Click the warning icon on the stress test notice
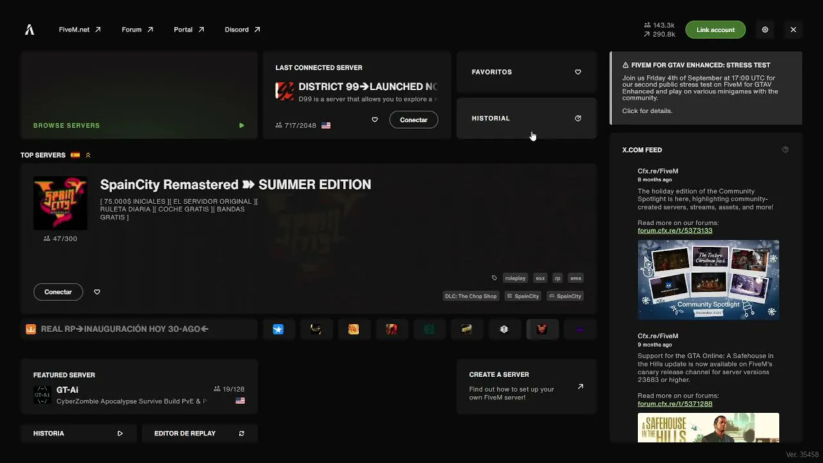823x463 pixels. pos(626,65)
